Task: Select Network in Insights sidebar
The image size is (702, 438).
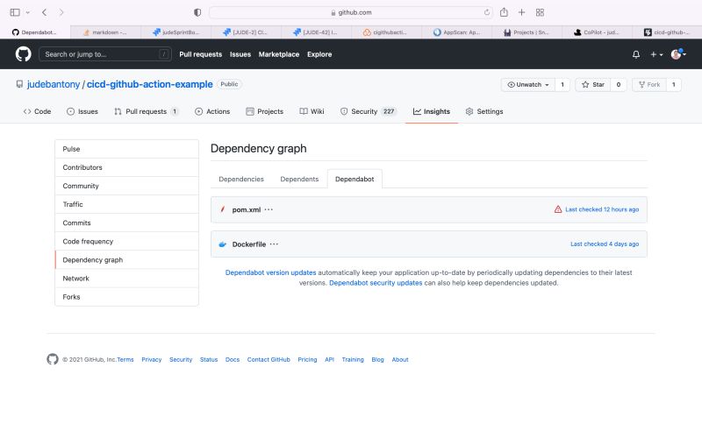Action: click(126, 278)
